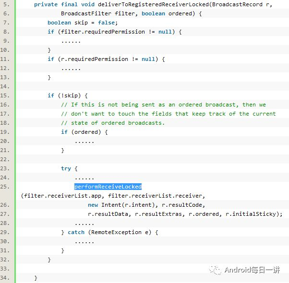289x283 pixels.
Task: Click 'filter.receiverList.app' argument
Action: click(63, 196)
